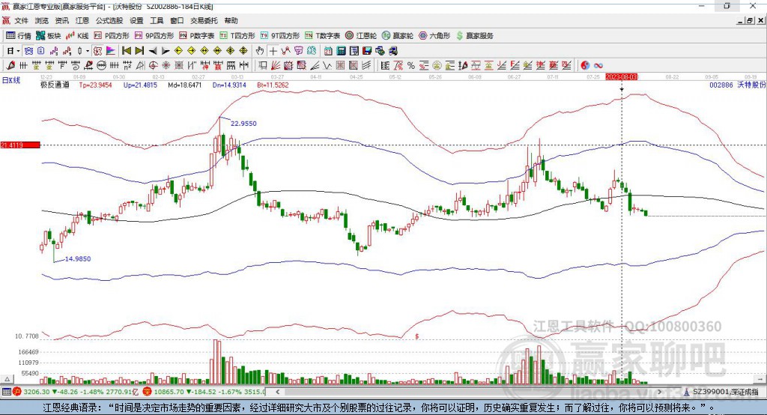Viewport: 767px width, 415px height.
Task: Open the 六角形 hexagon tool
Action: pos(434,36)
